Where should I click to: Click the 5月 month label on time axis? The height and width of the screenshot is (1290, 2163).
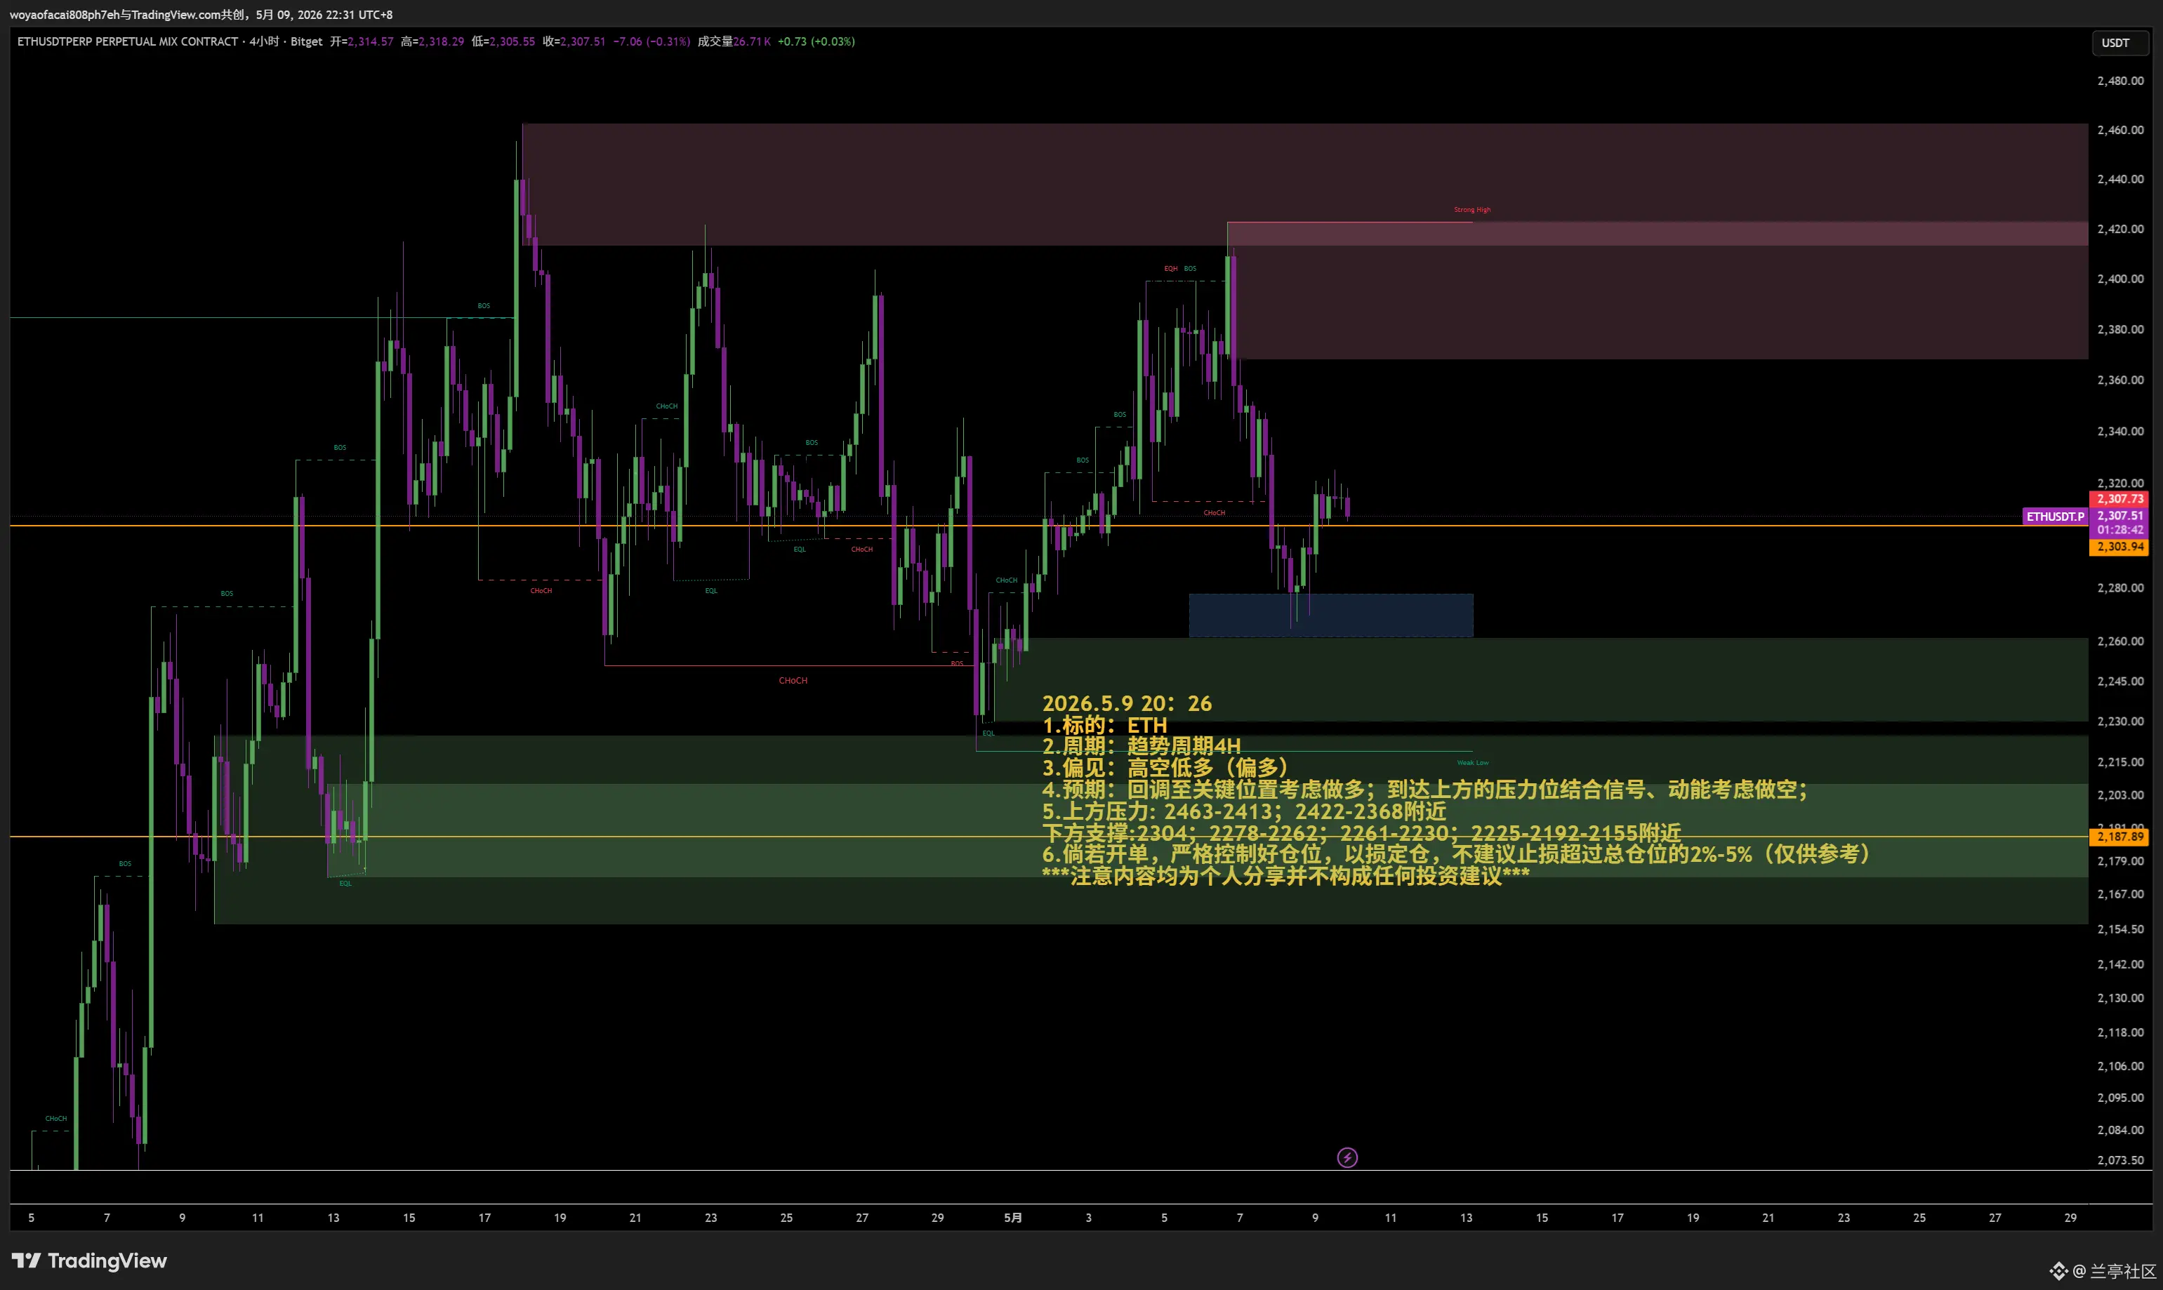(1013, 1218)
